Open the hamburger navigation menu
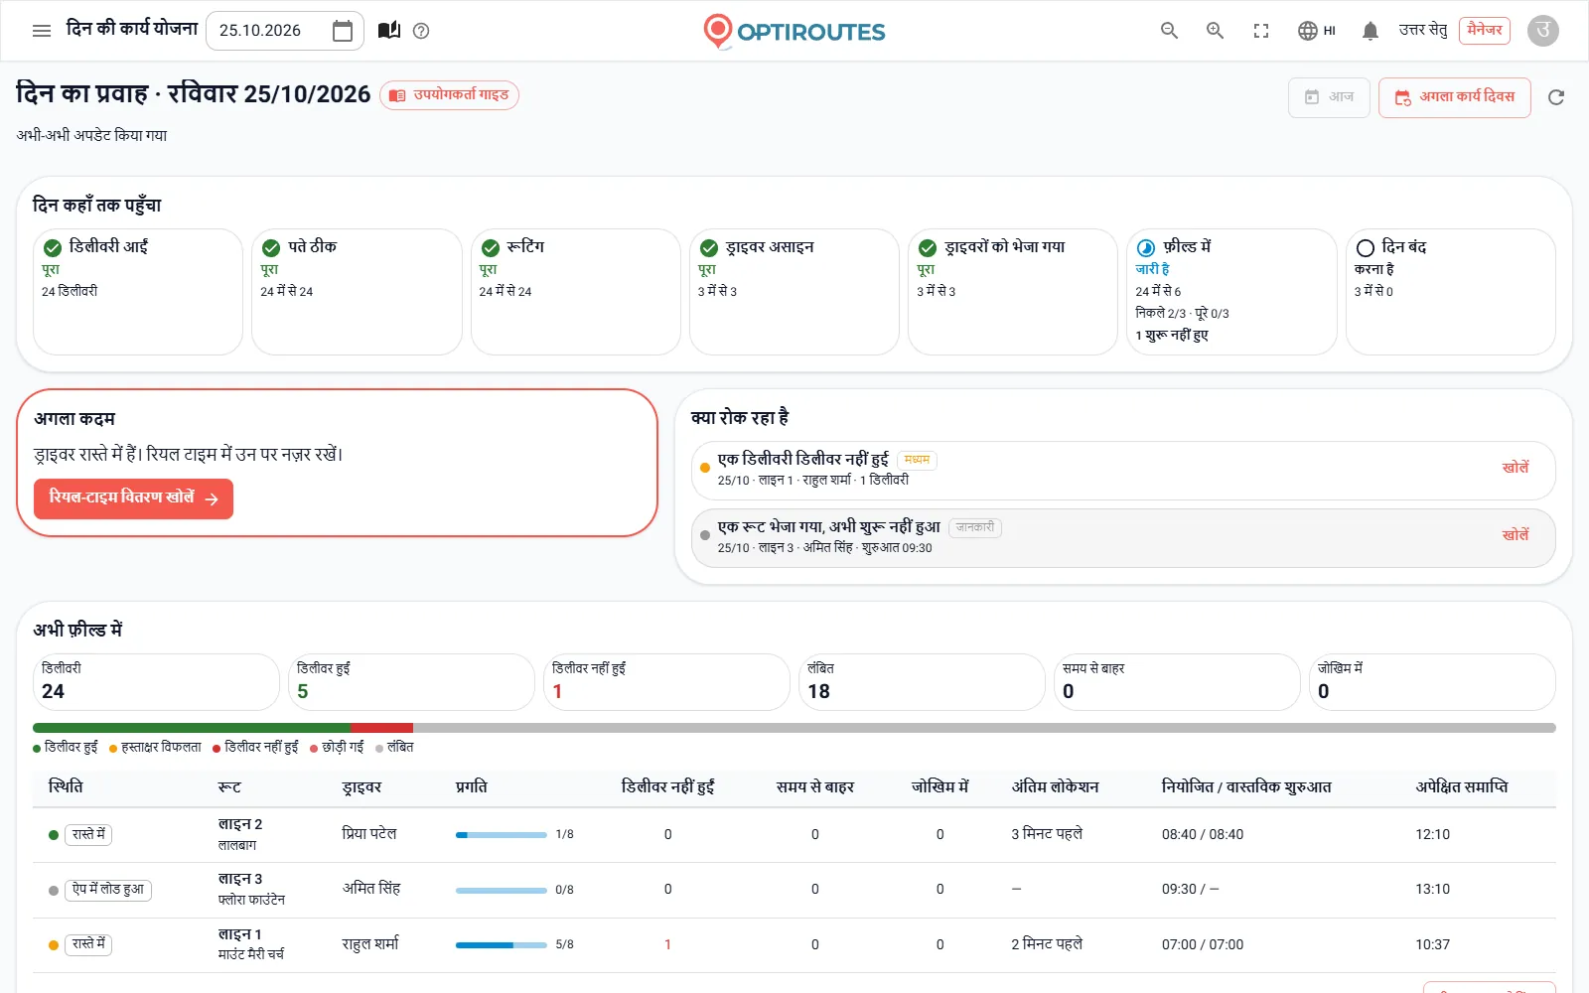This screenshot has width=1589, height=993. pos(42,31)
